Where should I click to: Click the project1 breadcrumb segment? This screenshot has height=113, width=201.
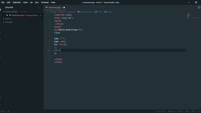click(x=71, y=12)
